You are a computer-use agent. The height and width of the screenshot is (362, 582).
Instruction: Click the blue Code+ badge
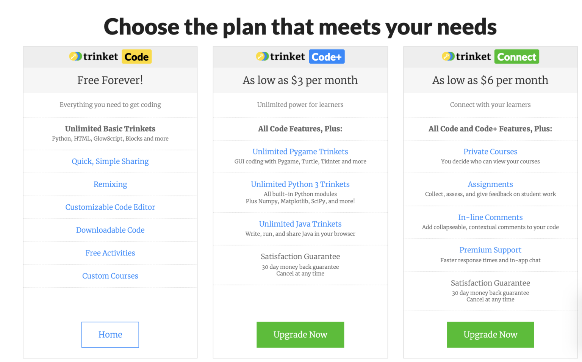(x=327, y=56)
